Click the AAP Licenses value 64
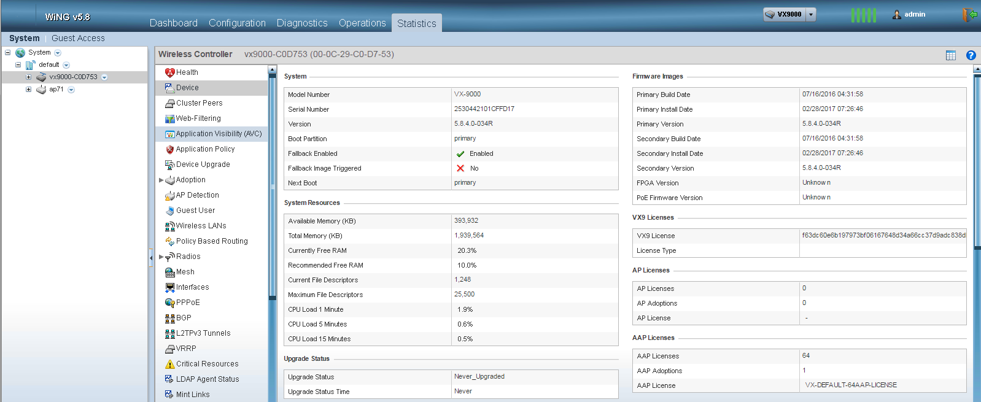 click(806, 356)
